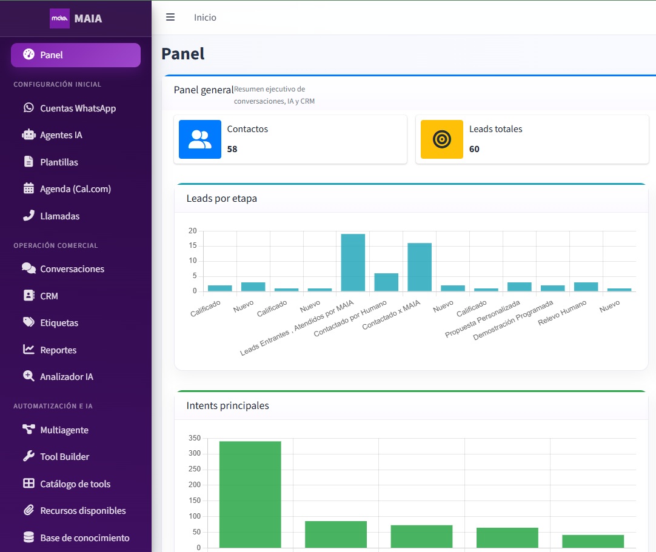
Task: Click the blue Contactos people icon
Action: pos(200,139)
